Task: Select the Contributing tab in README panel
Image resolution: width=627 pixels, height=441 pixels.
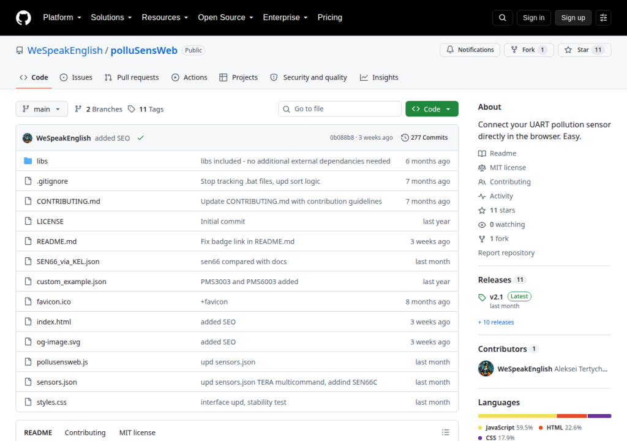Action: click(x=85, y=432)
